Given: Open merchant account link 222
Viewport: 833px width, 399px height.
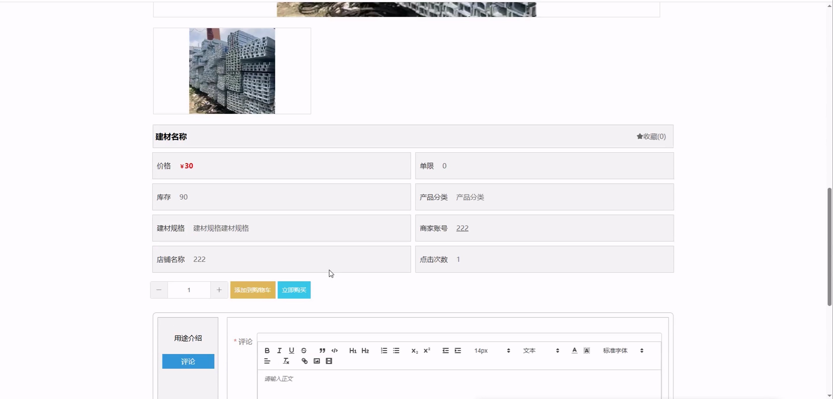Looking at the screenshot, I should pyautogui.click(x=462, y=228).
